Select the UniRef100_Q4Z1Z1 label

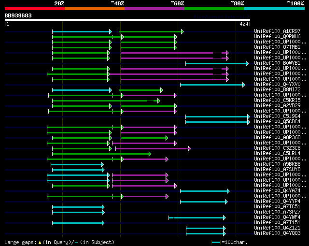coord(277,228)
